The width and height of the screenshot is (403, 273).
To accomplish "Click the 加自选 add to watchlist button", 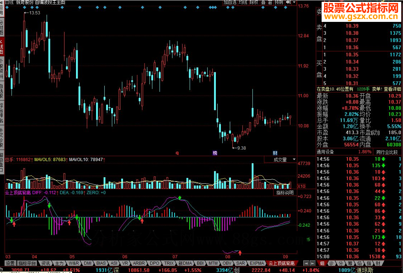I will tap(230, 2).
